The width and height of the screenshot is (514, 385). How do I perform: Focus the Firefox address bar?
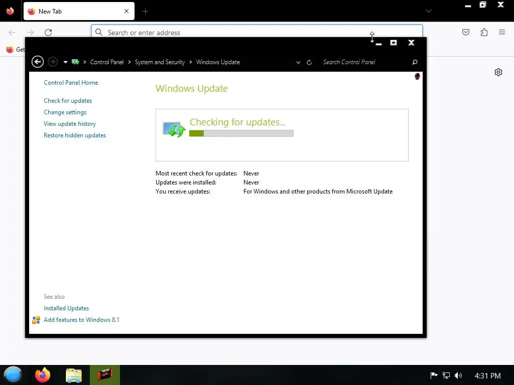(x=256, y=32)
